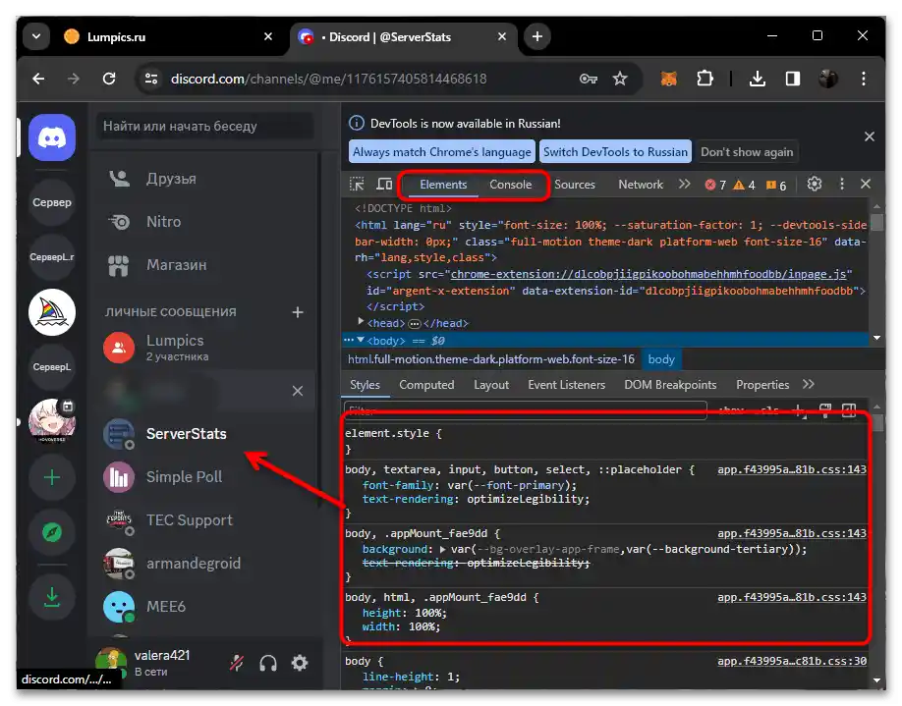This screenshot has height=706, width=902.
Task: Open Discord user settings gear
Action: (300, 663)
